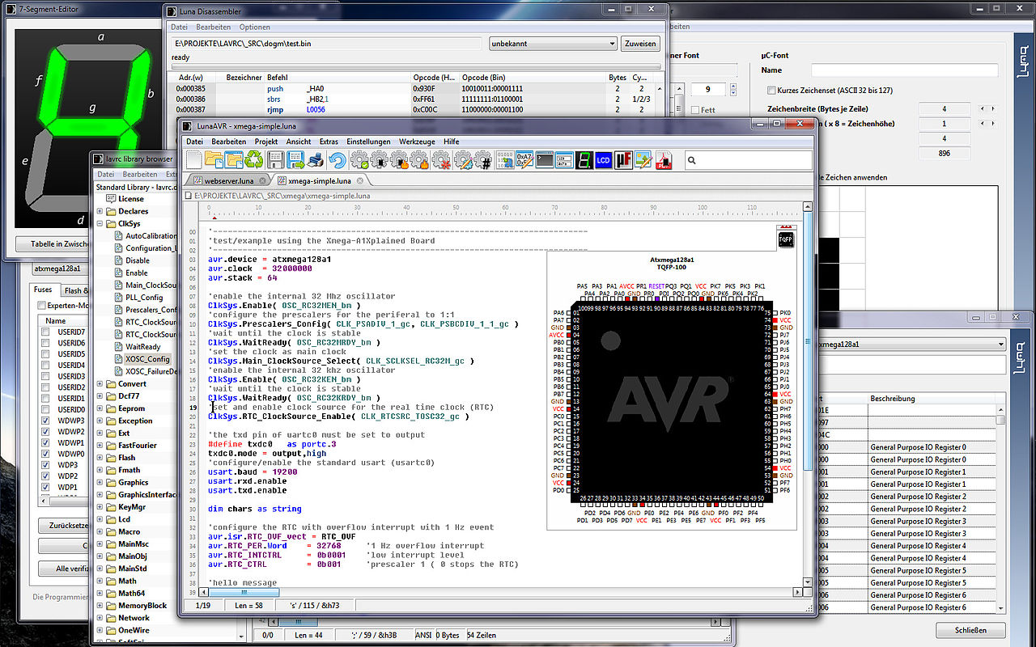Image resolution: width=1036 pixels, height=647 pixels.
Task: Click the Tabelle in Zwischen... button
Action: [x=52, y=244]
